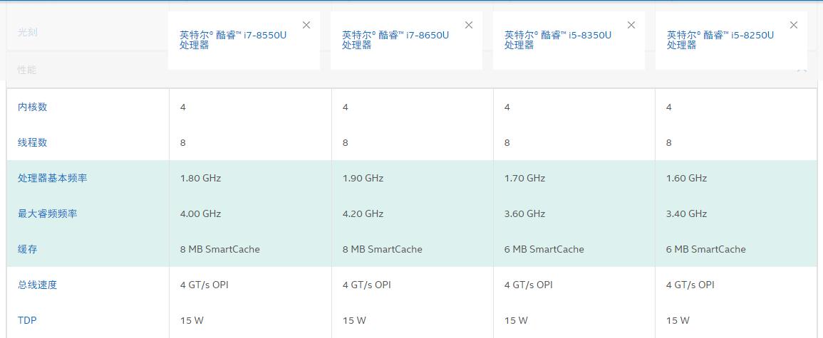Open the 英特尔 酷睿 i5-8250U 处理器 link
Image resolution: width=823 pixels, height=338 pixels.
coord(720,41)
